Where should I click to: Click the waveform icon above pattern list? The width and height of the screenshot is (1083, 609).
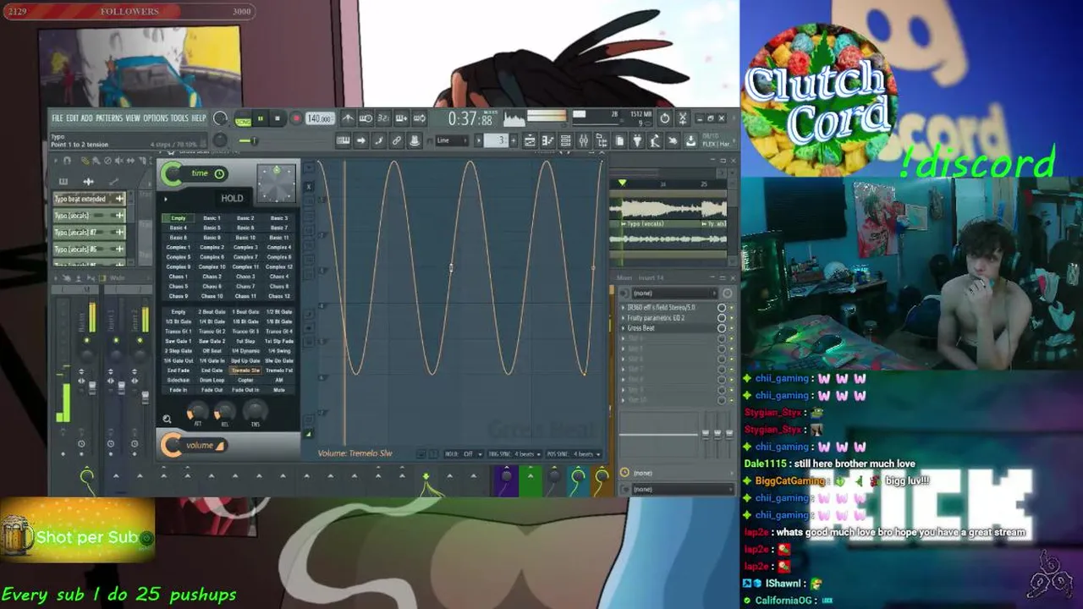coord(88,182)
